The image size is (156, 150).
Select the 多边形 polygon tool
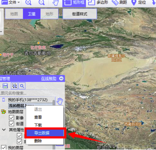pos(98,2)
